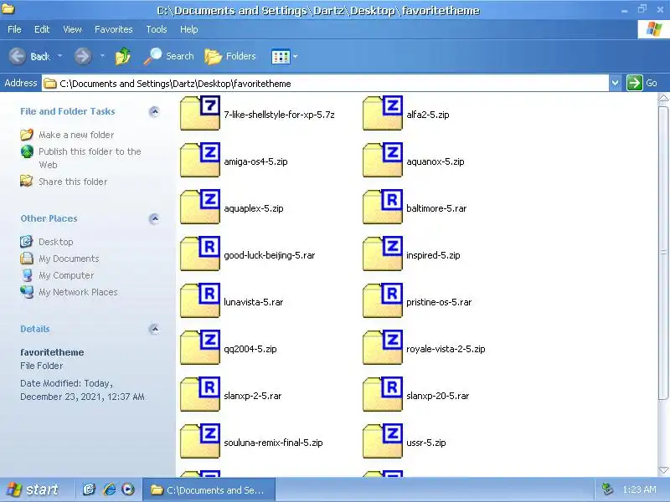This screenshot has height=502, width=670.
Task: Open the File menu
Action: tap(14, 29)
